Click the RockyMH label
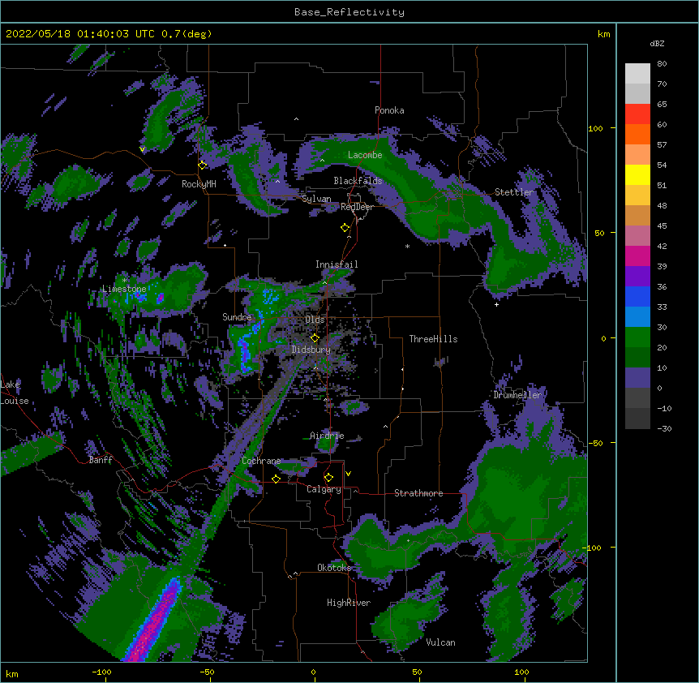 click(x=199, y=183)
